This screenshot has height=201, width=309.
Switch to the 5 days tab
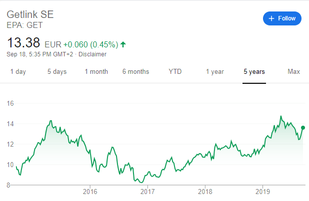pos(57,72)
